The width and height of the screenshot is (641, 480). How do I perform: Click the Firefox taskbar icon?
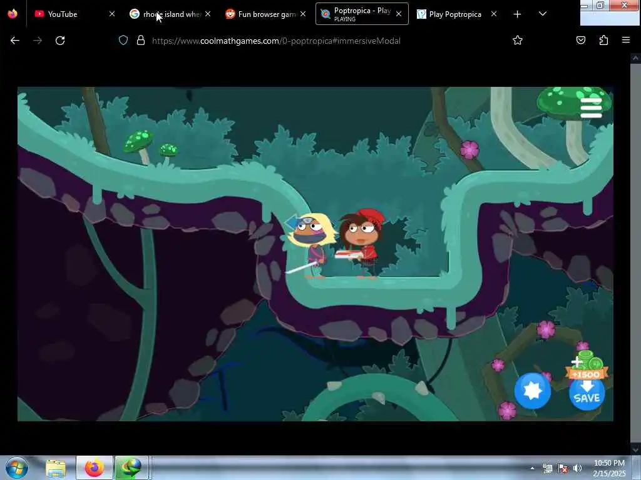pyautogui.click(x=95, y=468)
